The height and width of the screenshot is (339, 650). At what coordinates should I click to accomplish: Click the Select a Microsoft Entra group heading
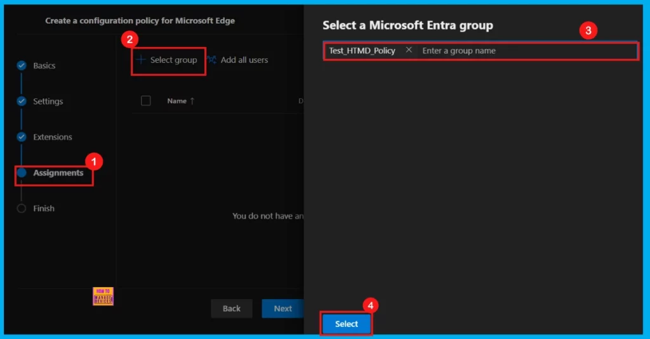tap(408, 25)
